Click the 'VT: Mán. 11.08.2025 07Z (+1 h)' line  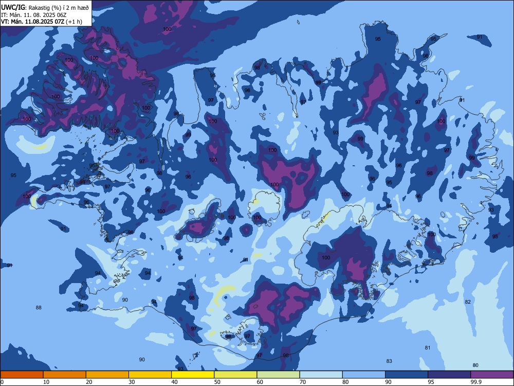(41, 22)
